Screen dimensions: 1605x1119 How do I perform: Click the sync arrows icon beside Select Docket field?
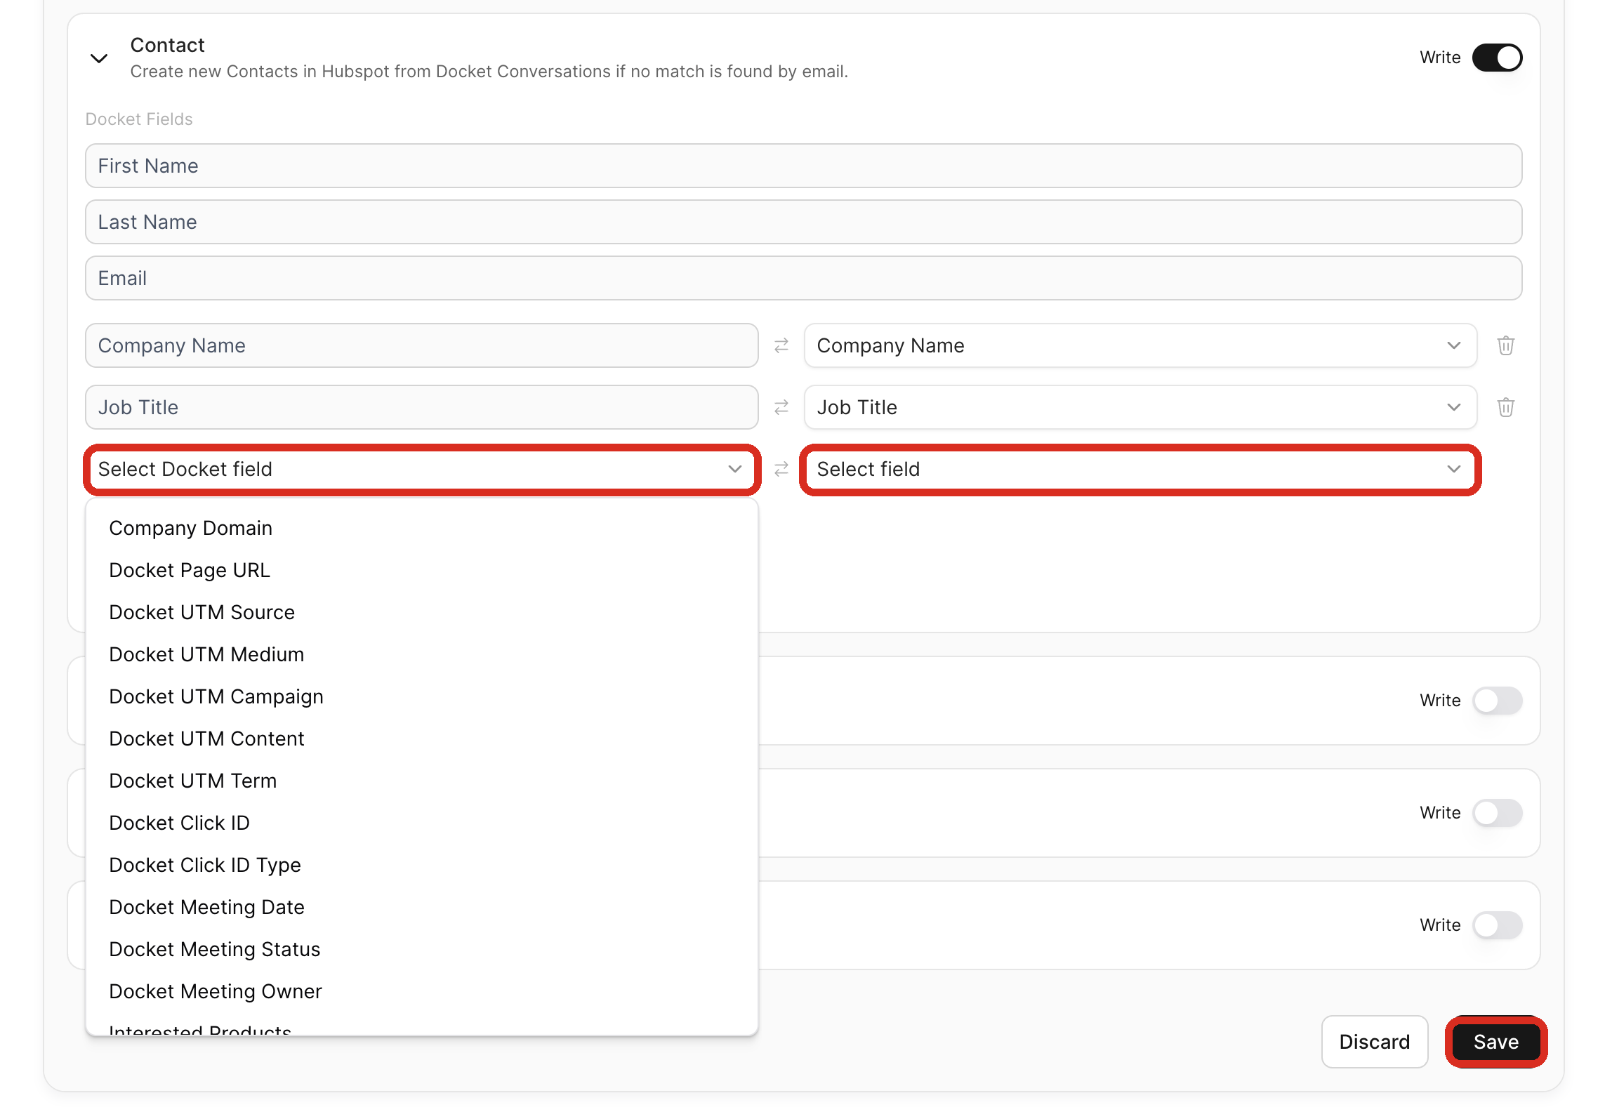(781, 469)
